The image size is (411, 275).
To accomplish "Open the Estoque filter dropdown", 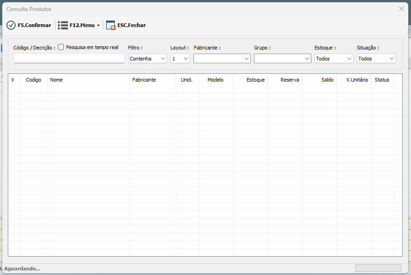I will 334,59.
